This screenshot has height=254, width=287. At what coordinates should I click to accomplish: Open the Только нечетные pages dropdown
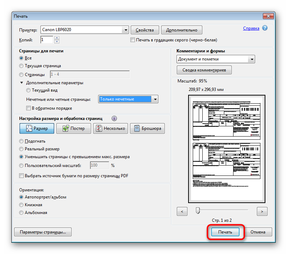pyautogui.click(x=155, y=99)
